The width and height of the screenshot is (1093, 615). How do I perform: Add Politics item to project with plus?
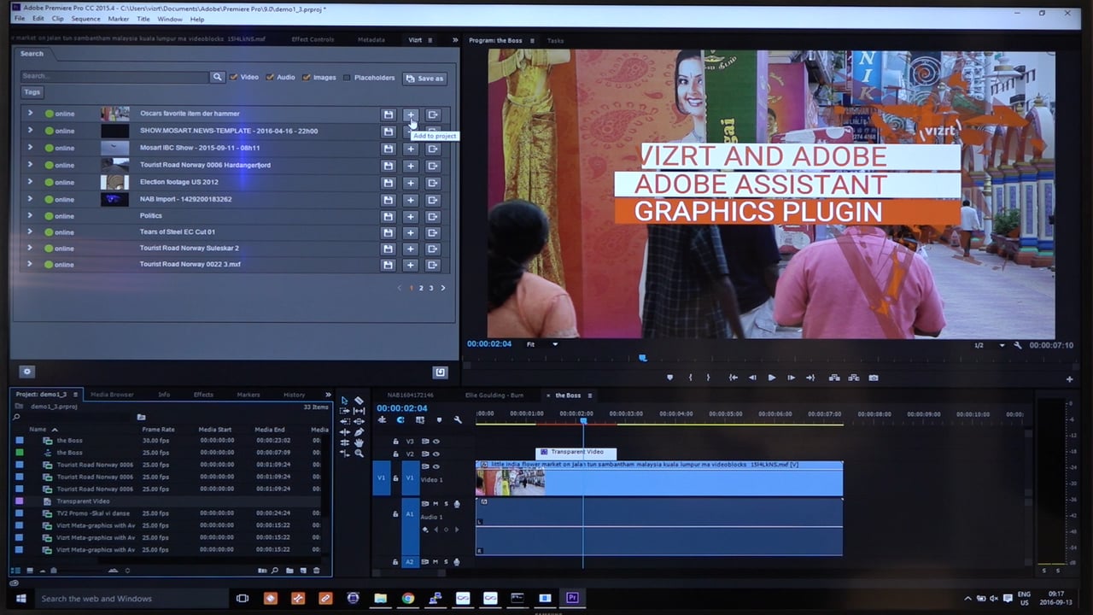click(411, 215)
